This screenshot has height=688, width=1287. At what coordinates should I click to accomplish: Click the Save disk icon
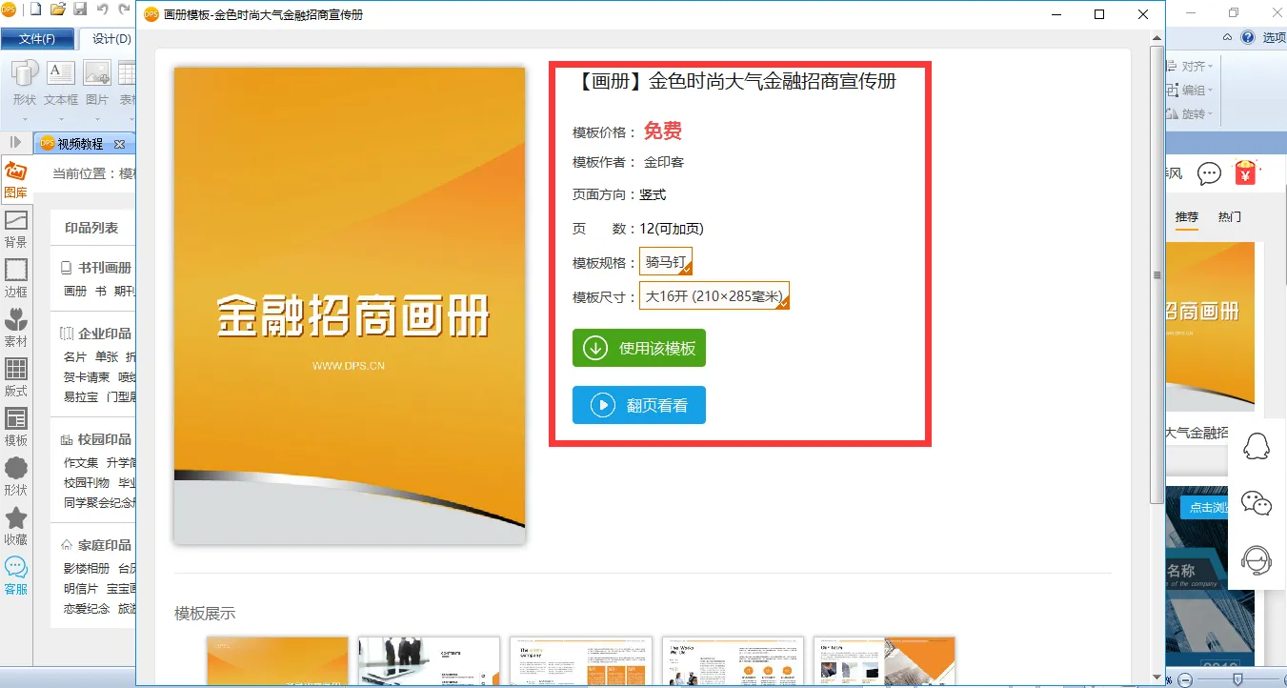80,10
